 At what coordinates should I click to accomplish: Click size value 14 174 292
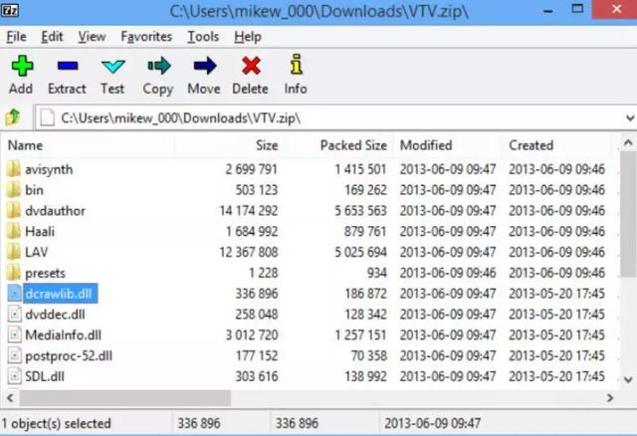pos(249,210)
